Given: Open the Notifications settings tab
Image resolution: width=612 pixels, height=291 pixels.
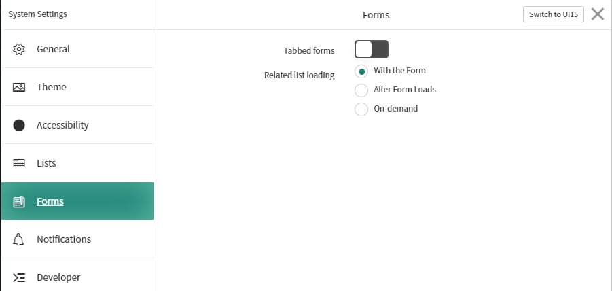Looking at the screenshot, I should point(77,239).
